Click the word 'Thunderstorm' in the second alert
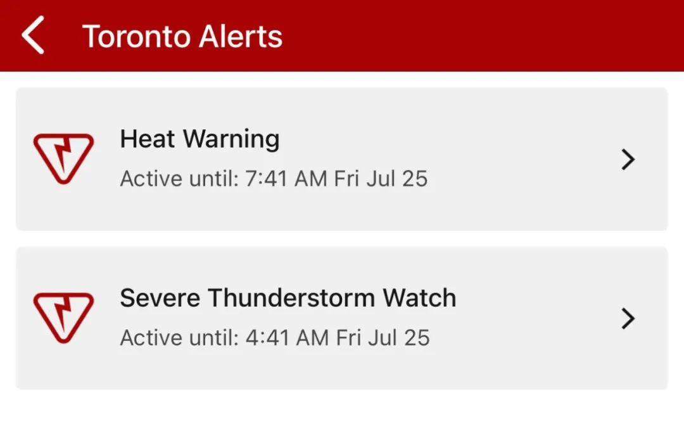The height and width of the screenshot is (426, 684). coord(291,298)
